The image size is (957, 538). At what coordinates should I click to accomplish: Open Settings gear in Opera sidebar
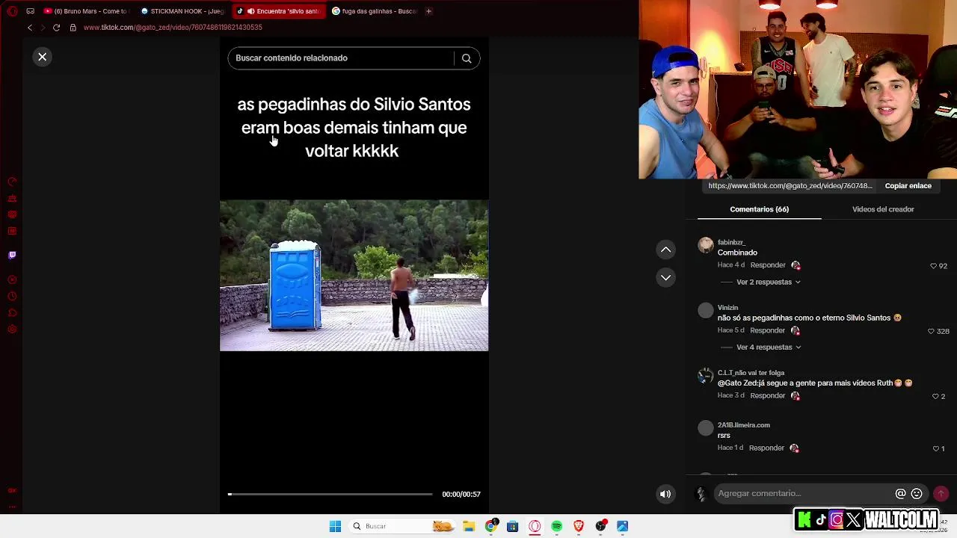(12, 330)
